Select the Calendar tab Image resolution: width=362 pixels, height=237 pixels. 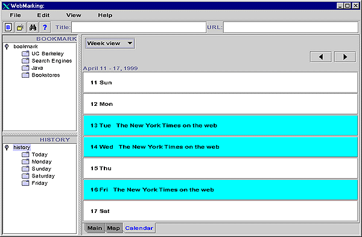139,228
